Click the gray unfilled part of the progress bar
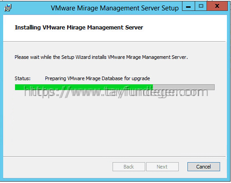 pos(184,87)
